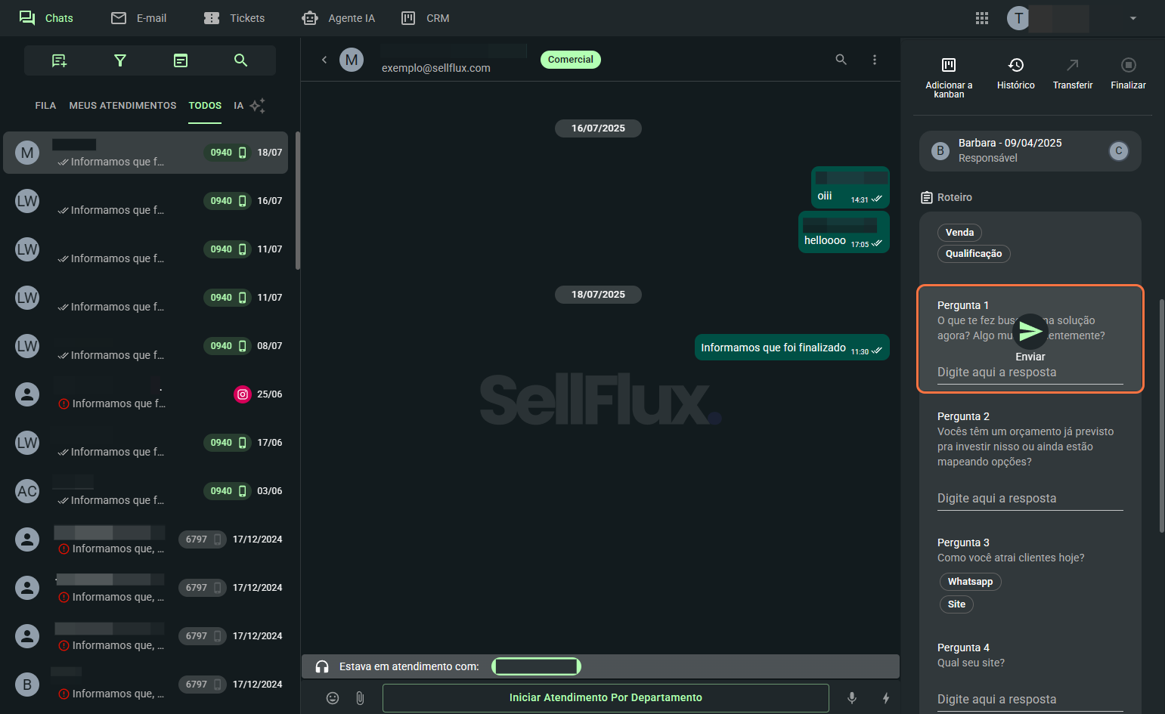Choose the Site option chip
The image size is (1165, 714).
click(x=956, y=604)
